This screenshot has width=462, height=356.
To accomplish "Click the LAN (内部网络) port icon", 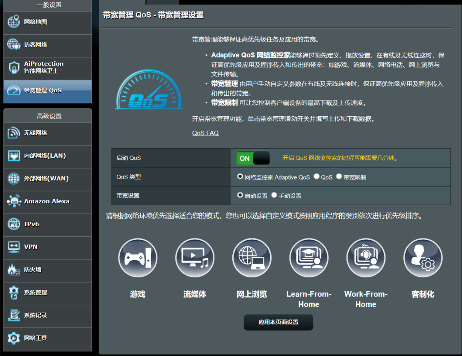I will tap(14, 156).
